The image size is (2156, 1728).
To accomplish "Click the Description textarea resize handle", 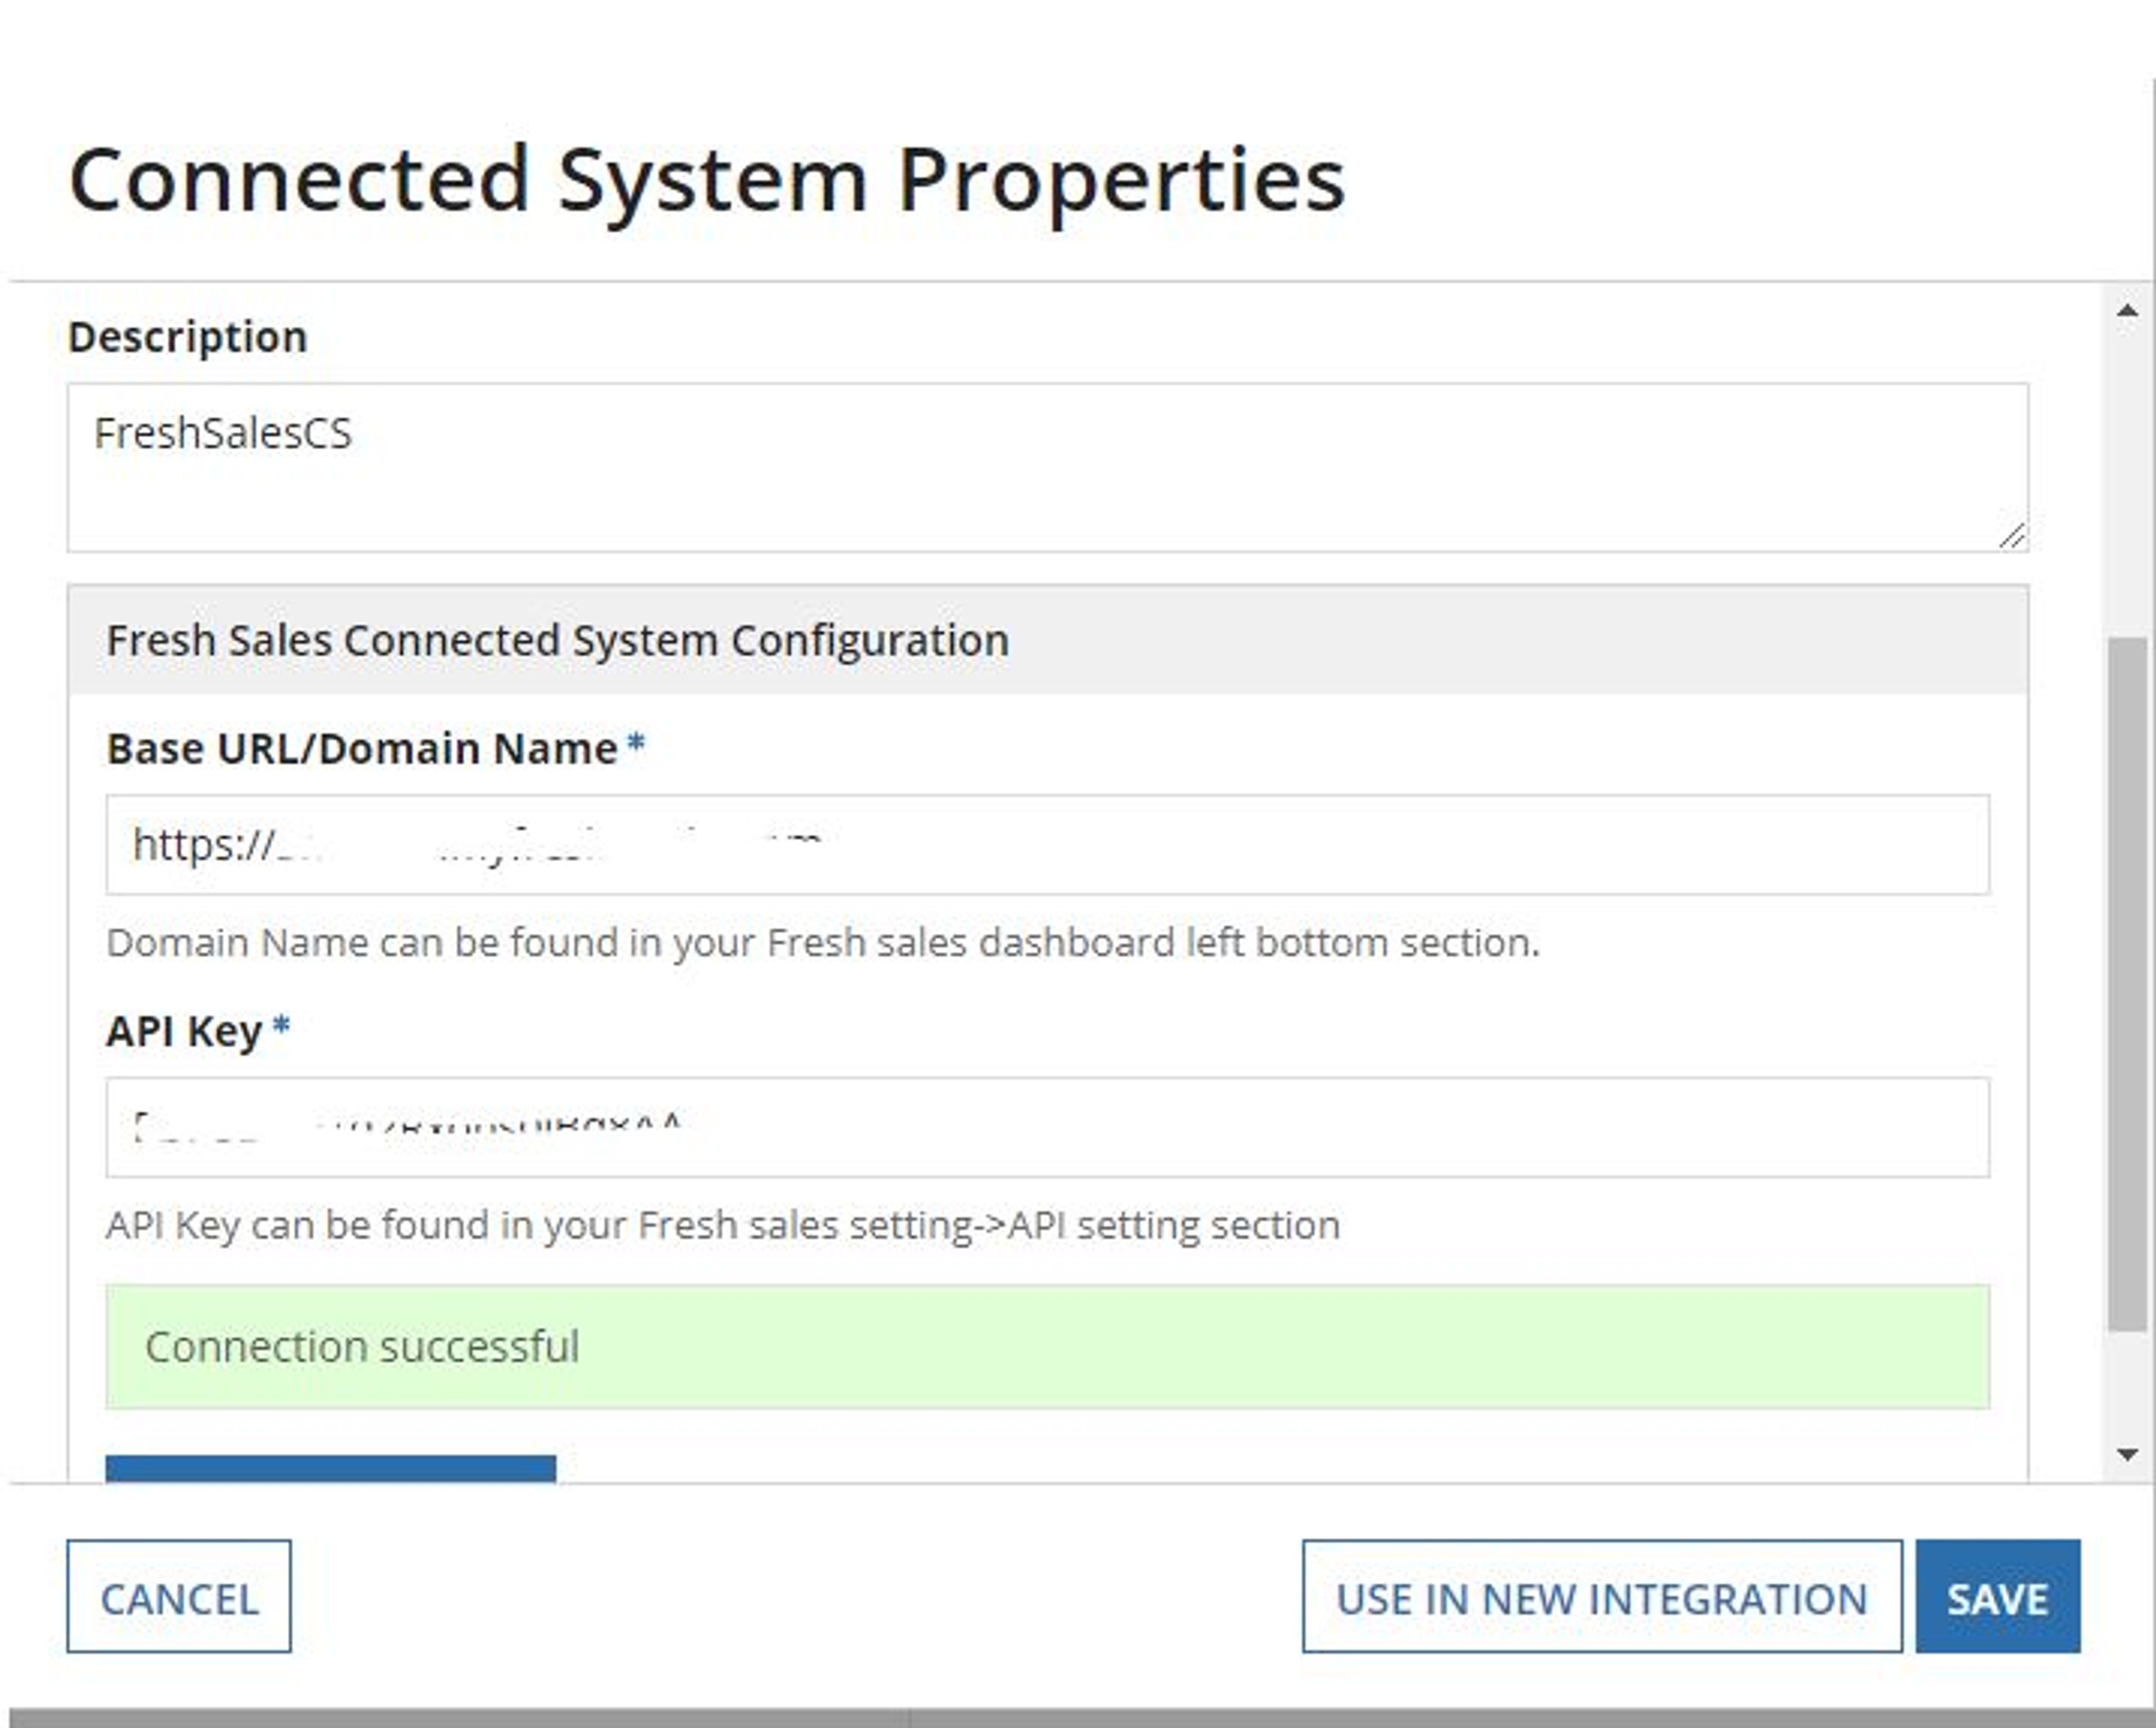I will pos(2012,537).
